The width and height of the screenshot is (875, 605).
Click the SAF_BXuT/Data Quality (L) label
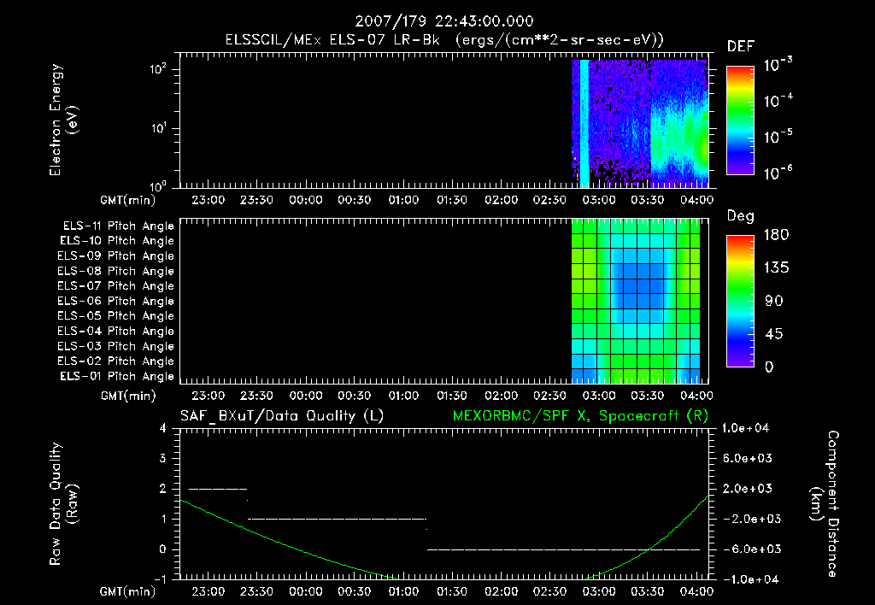coord(282,416)
